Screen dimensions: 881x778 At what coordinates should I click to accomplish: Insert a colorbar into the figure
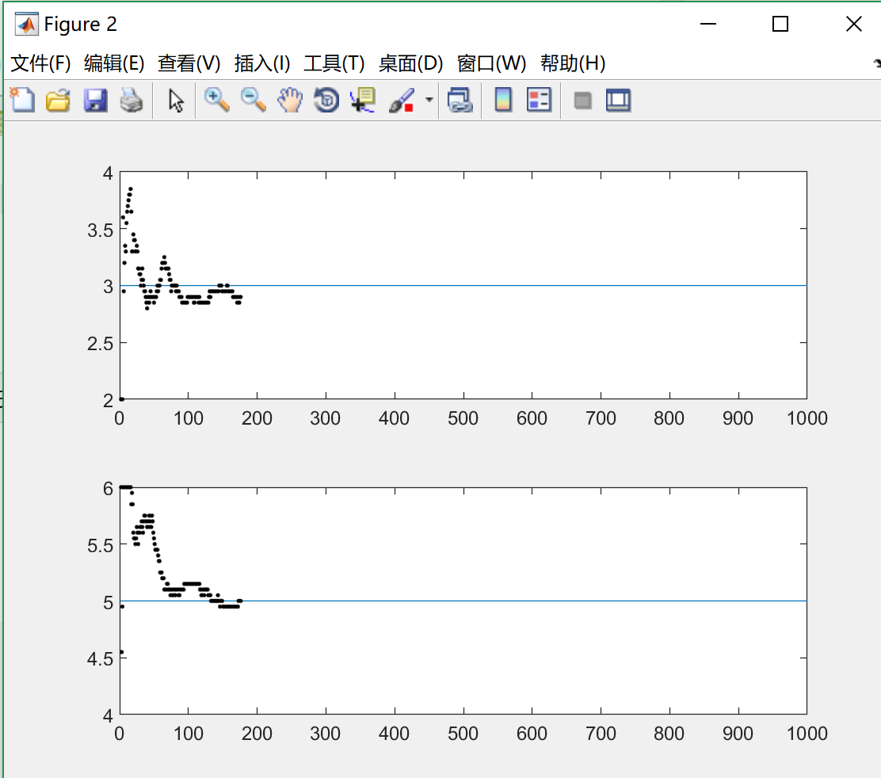coord(504,100)
